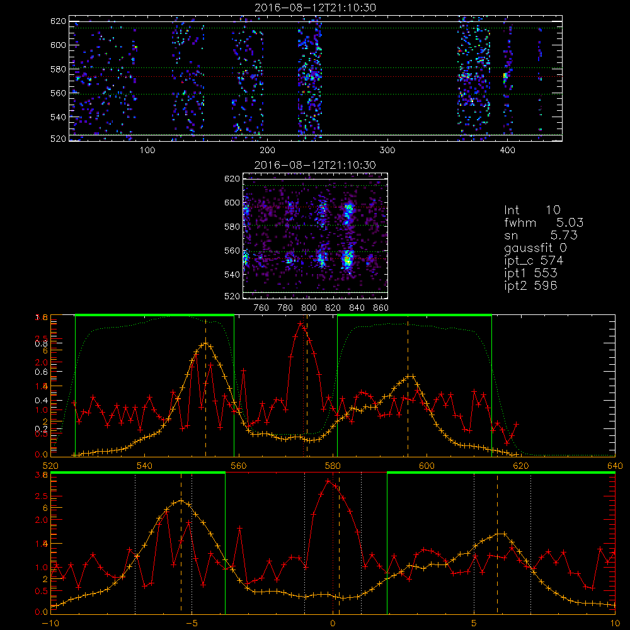The image size is (630, 630).
Task: Click x-axis label 200 of top image
Action: click(x=268, y=151)
